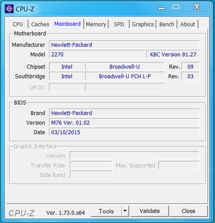Click the BIOS Version field M76 Ver. 01.02
The image size is (215, 223).
pos(124,122)
